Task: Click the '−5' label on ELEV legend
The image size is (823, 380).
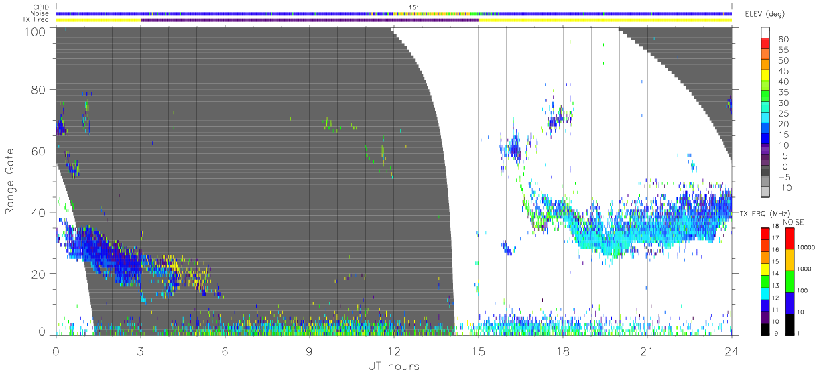Action: 783,177
